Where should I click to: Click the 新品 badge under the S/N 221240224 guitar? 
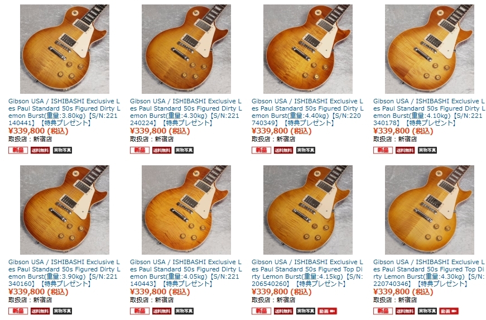[x=140, y=150]
